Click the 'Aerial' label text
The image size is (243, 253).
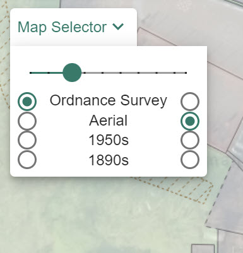(109, 121)
